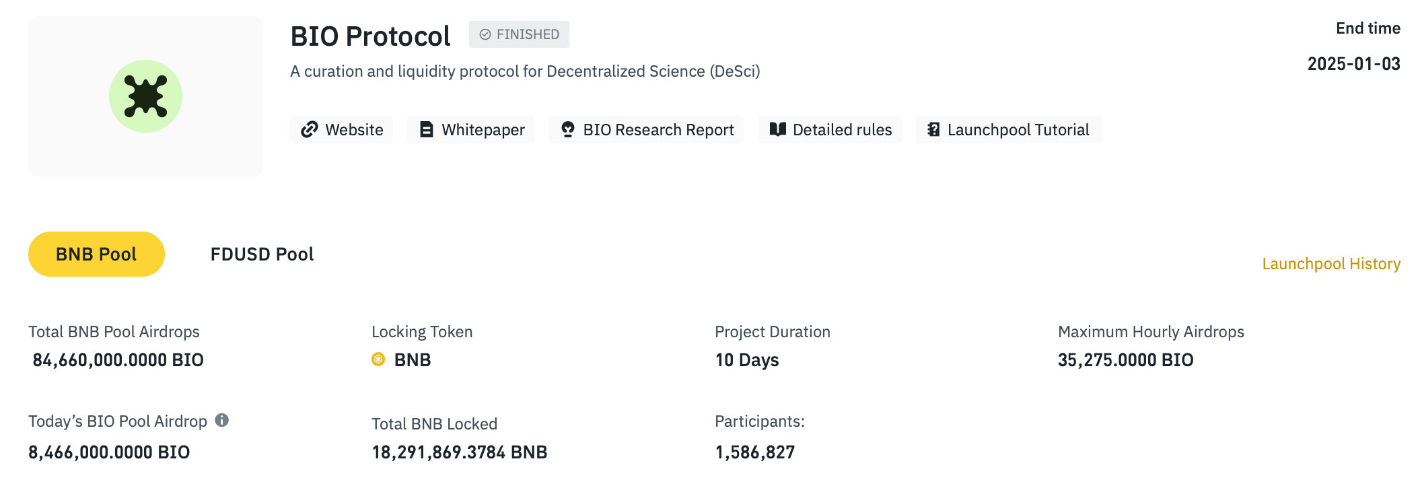This screenshot has height=486, width=1420.
Task: Click the BIO Protocol project title
Action: coord(370,36)
